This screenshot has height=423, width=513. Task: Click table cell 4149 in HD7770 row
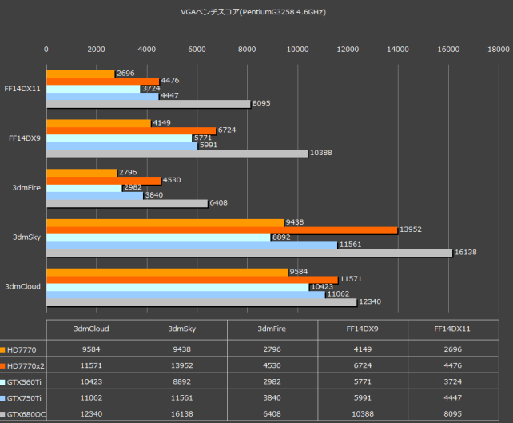[363, 349]
